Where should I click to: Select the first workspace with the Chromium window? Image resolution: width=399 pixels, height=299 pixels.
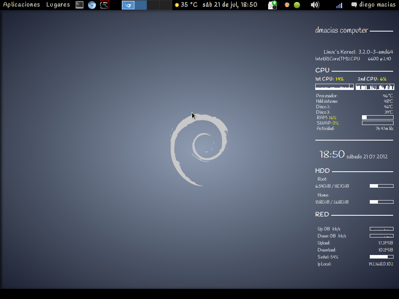point(128,5)
